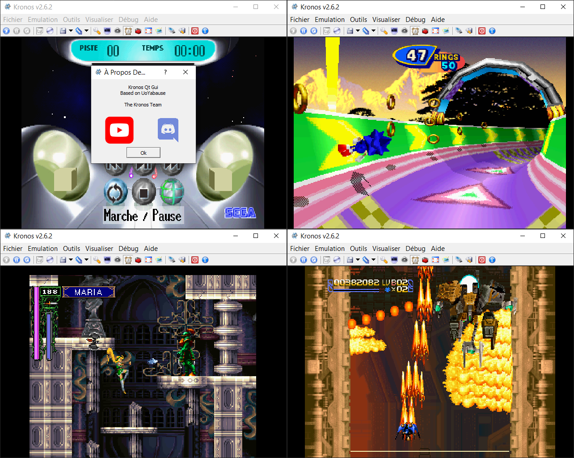Click screenshot picture icon in MARIA game window
This screenshot has width=574, height=458.
pyautogui.click(x=159, y=260)
